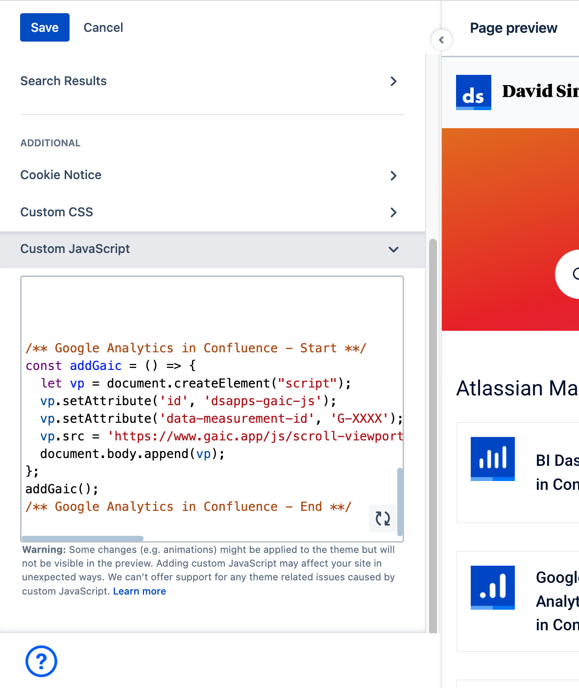Click the Google Analytics app icon
The width and height of the screenshot is (579, 688).
click(x=492, y=587)
